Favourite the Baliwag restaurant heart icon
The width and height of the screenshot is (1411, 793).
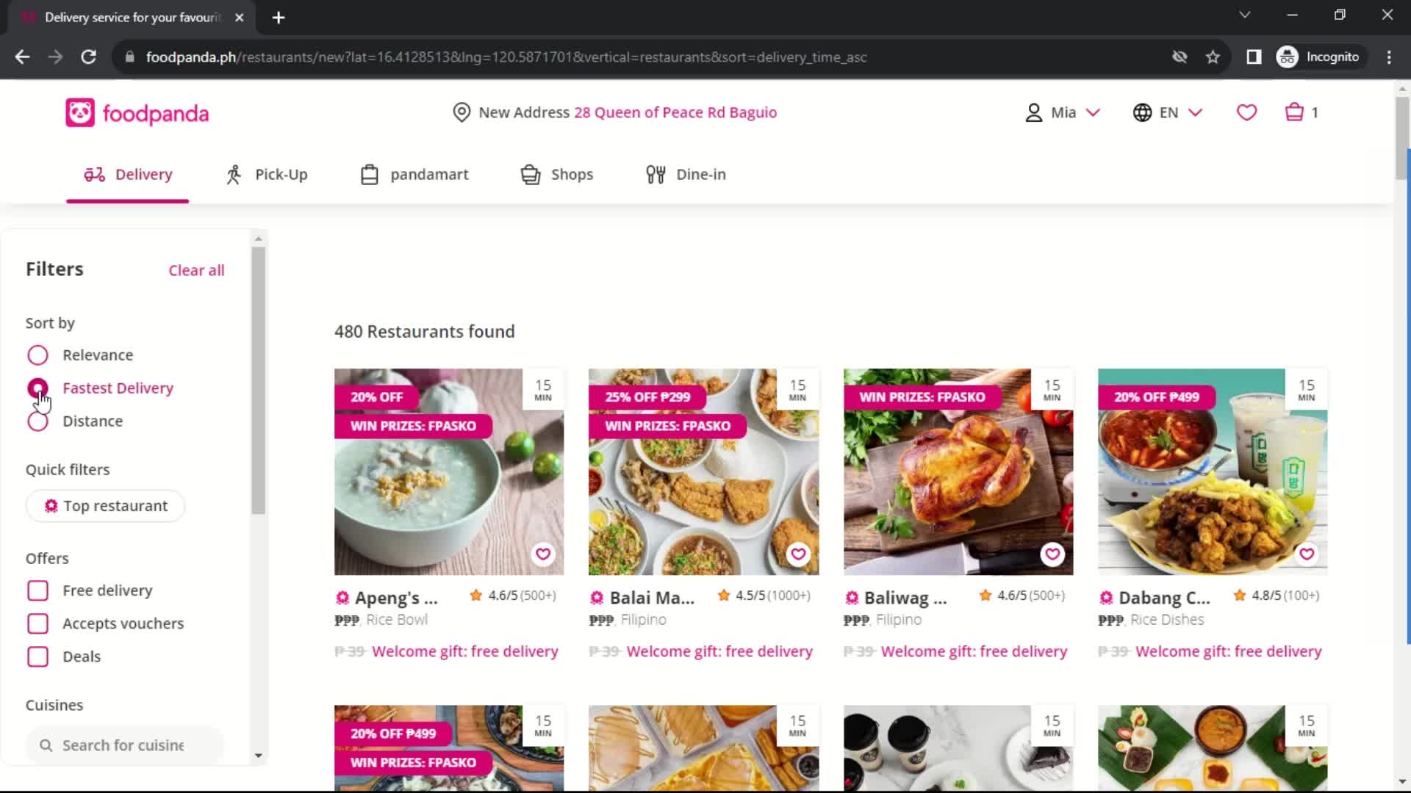pyautogui.click(x=1052, y=554)
